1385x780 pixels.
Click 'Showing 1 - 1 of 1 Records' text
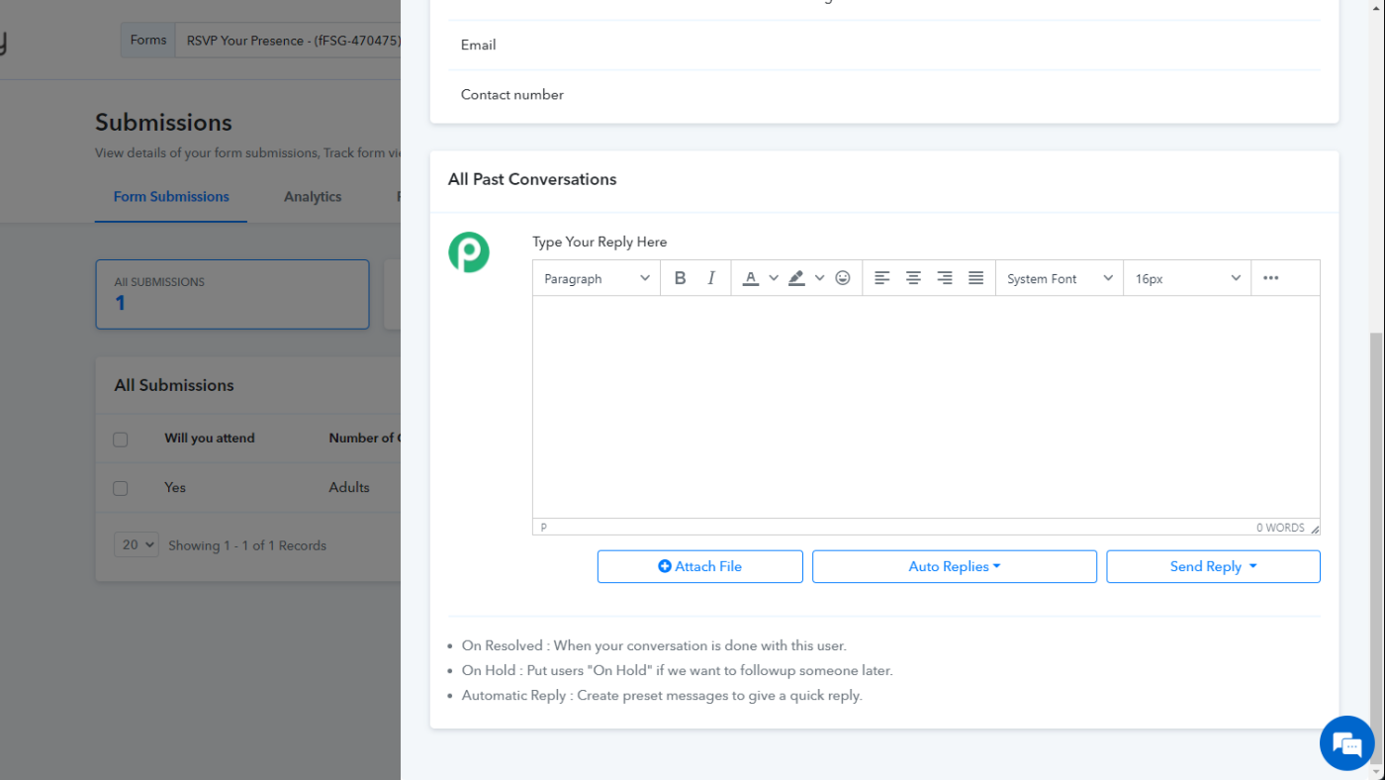247,545
